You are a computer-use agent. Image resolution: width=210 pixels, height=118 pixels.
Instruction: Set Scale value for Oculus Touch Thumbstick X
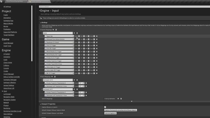[x=81, y=83]
